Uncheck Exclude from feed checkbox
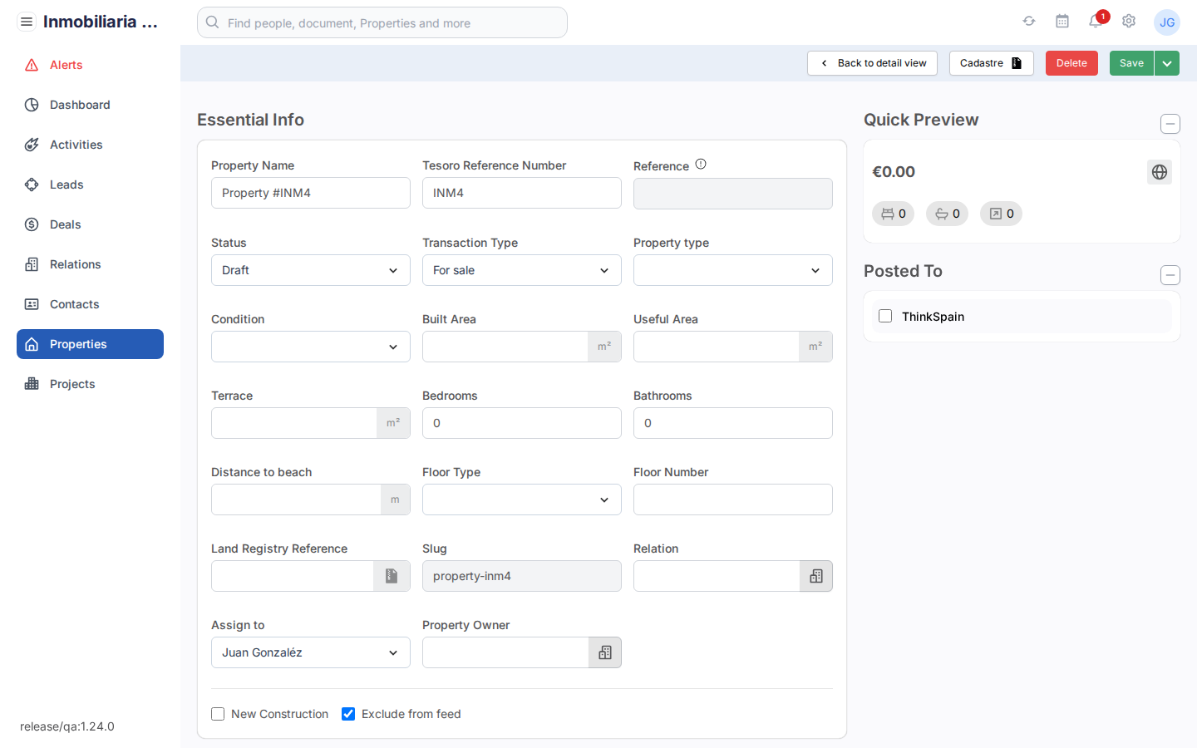Viewport: 1197px width, 748px height. 348,714
